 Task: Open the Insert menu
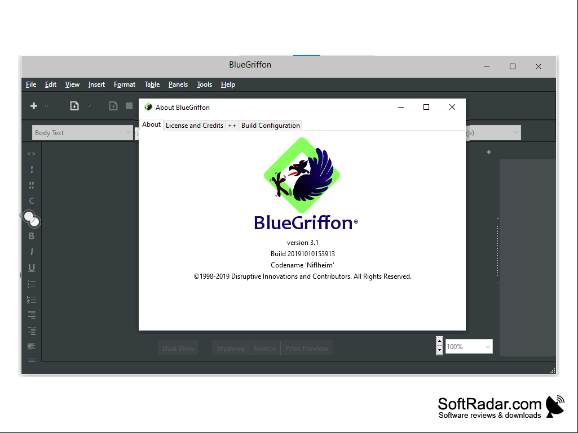tap(96, 84)
